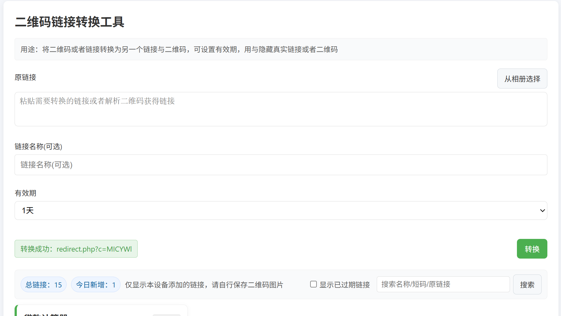
Task: Open the 有效期 dropdown showing 1天
Action: tap(280, 211)
